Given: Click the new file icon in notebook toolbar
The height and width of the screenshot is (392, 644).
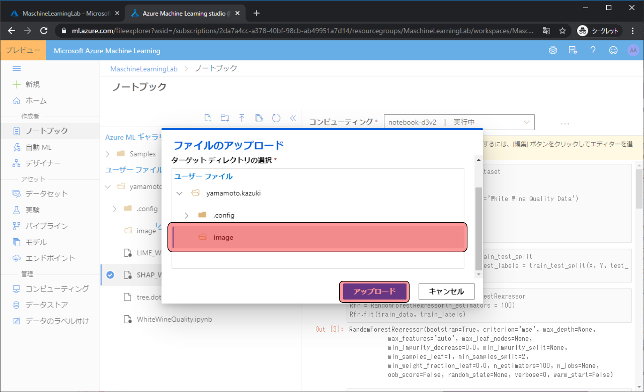Looking at the screenshot, I should [x=208, y=118].
